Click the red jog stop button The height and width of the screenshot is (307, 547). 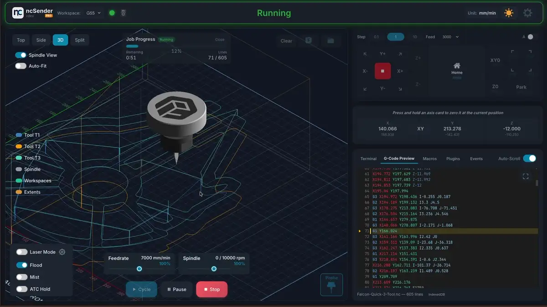click(x=382, y=71)
